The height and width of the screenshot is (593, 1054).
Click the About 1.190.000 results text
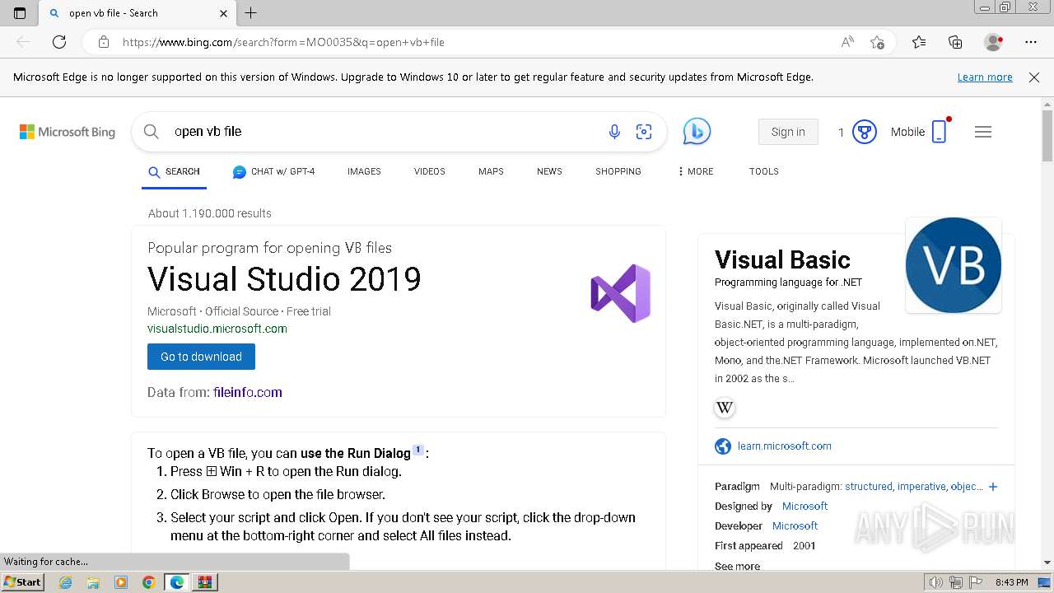pyautogui.click(x=210, y=213)
